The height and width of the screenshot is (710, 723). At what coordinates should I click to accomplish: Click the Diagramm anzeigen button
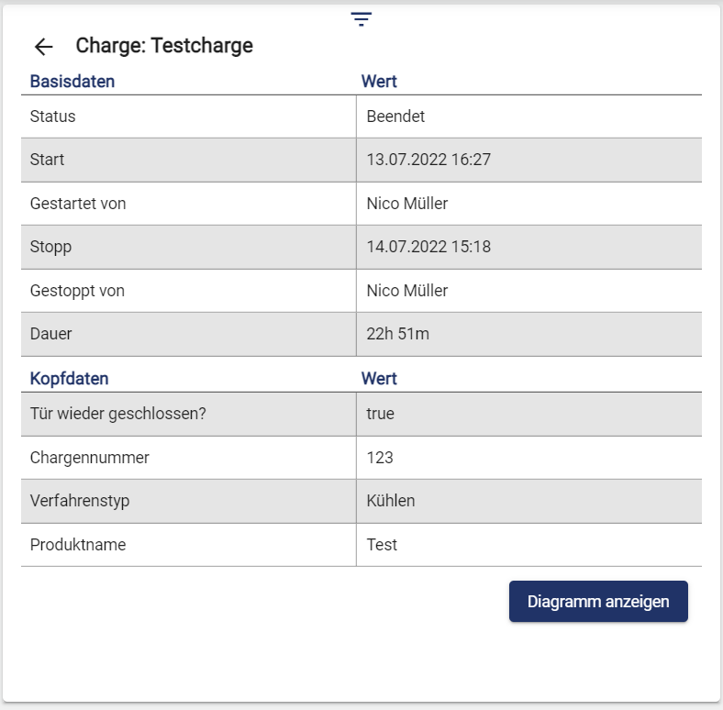click(598, 602)
